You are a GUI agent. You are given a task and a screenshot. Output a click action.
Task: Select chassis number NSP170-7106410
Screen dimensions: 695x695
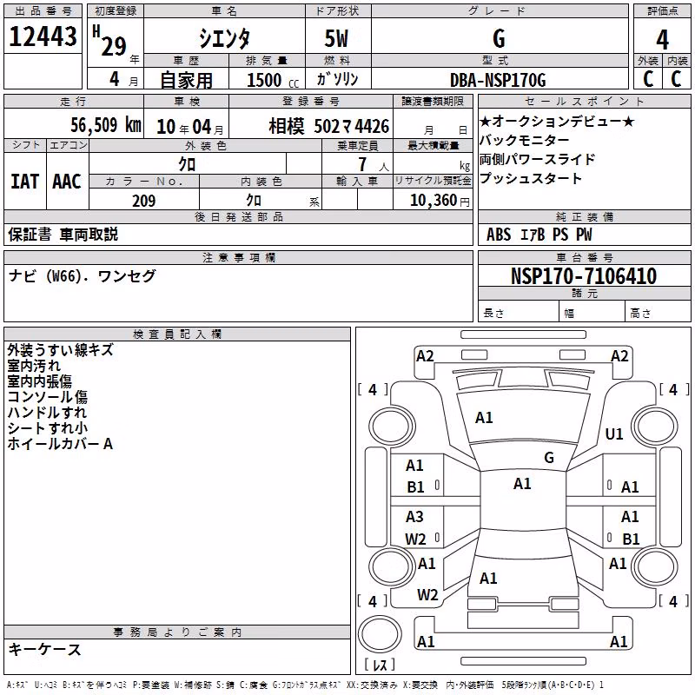click(x=584, y=276)
